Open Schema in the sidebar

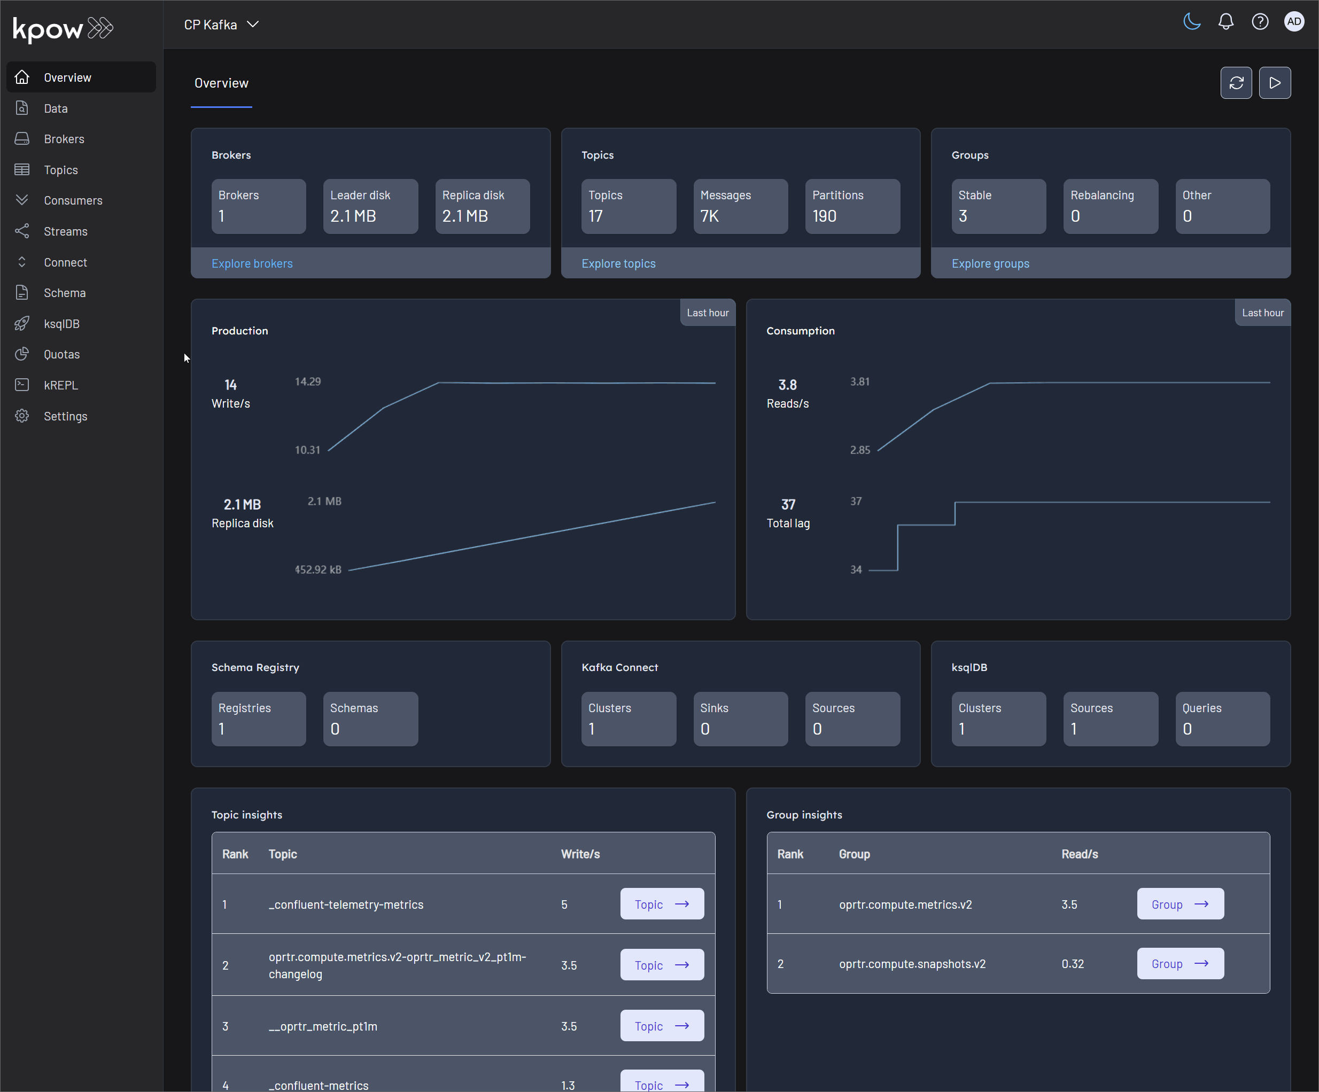pyautogui.click(x=81, y=293)
